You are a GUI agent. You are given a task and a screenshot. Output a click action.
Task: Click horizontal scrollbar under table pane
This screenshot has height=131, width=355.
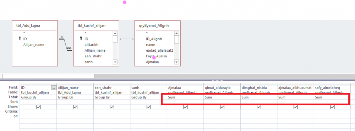click(48, 76)
